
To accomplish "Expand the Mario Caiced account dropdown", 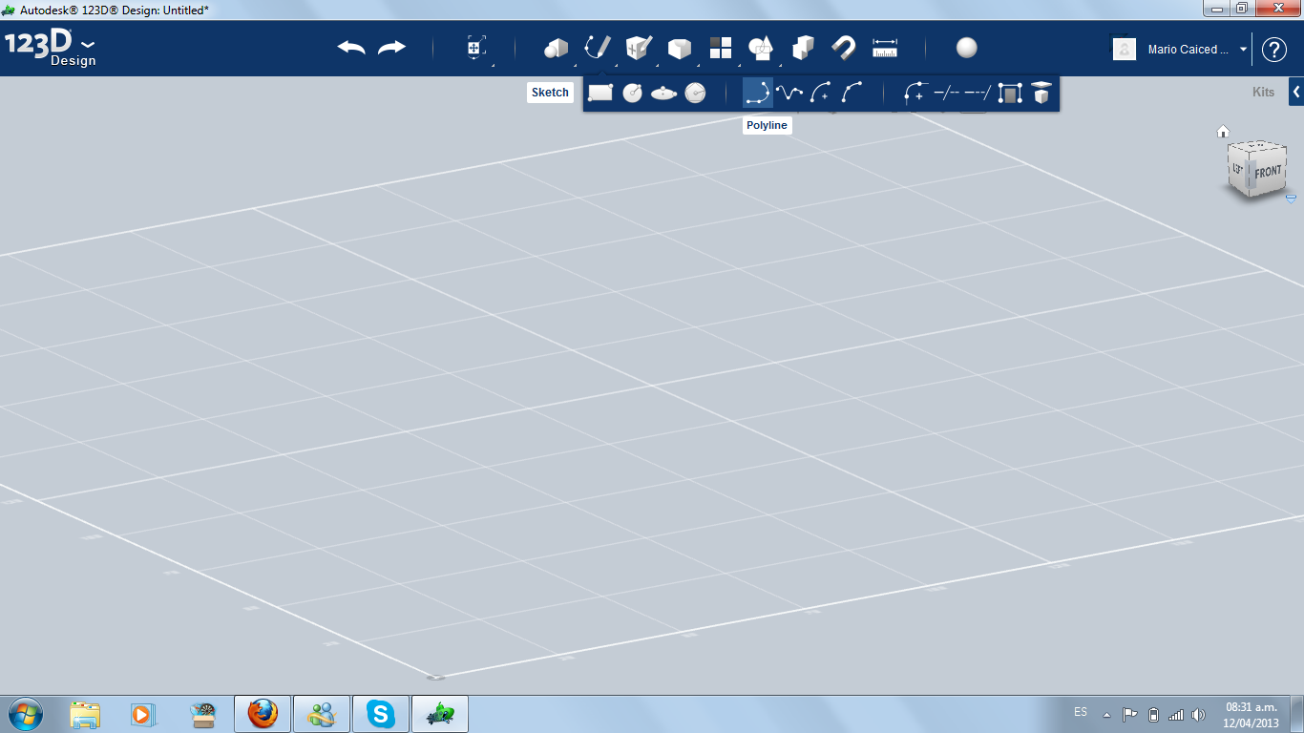I will pos(1244,49).
